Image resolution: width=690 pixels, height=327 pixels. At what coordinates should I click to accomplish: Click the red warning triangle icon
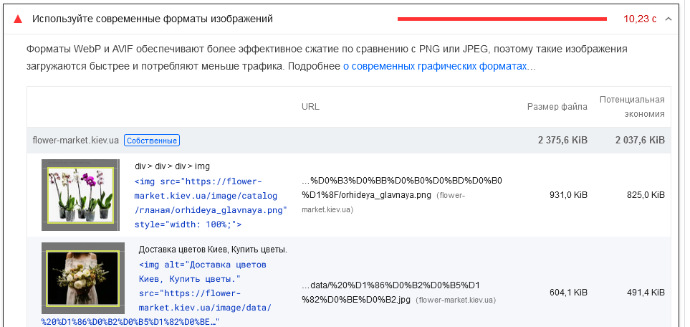[18, 19]
